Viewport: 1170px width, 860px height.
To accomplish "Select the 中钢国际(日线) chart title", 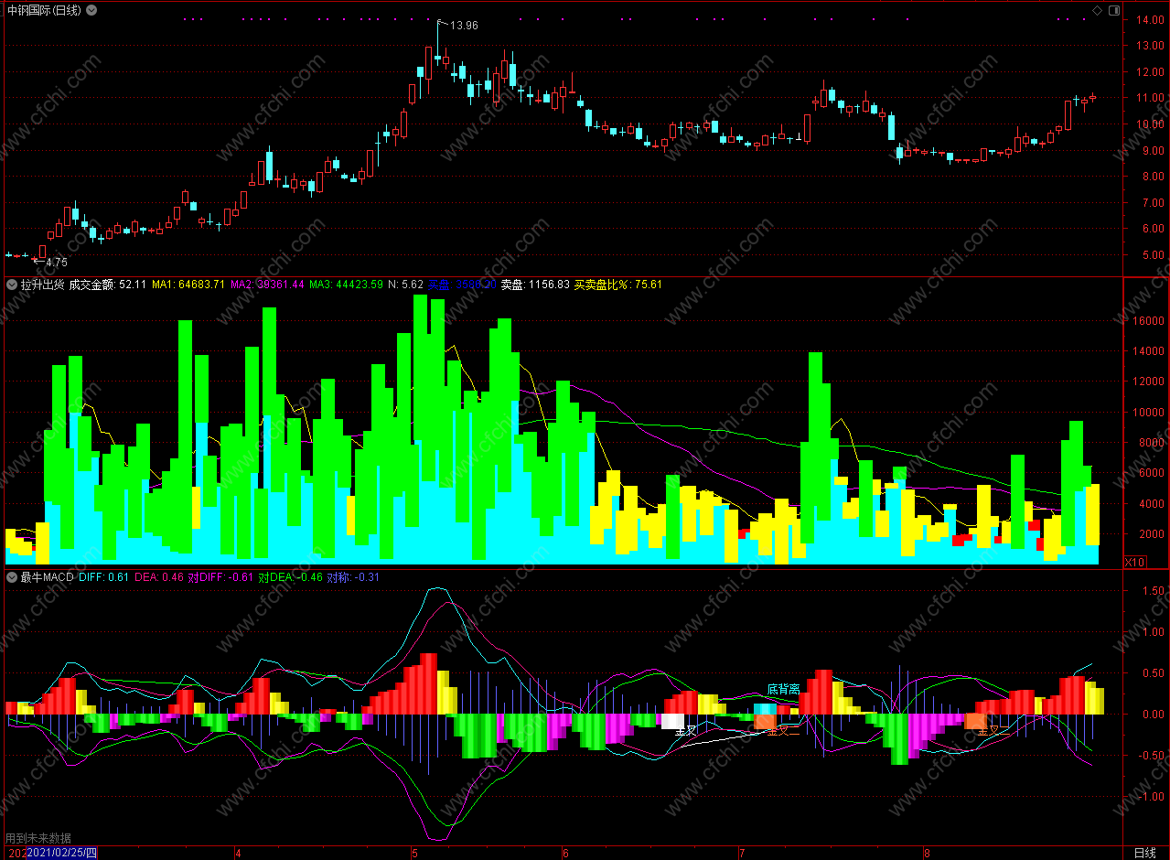I will tap(44, 10).
